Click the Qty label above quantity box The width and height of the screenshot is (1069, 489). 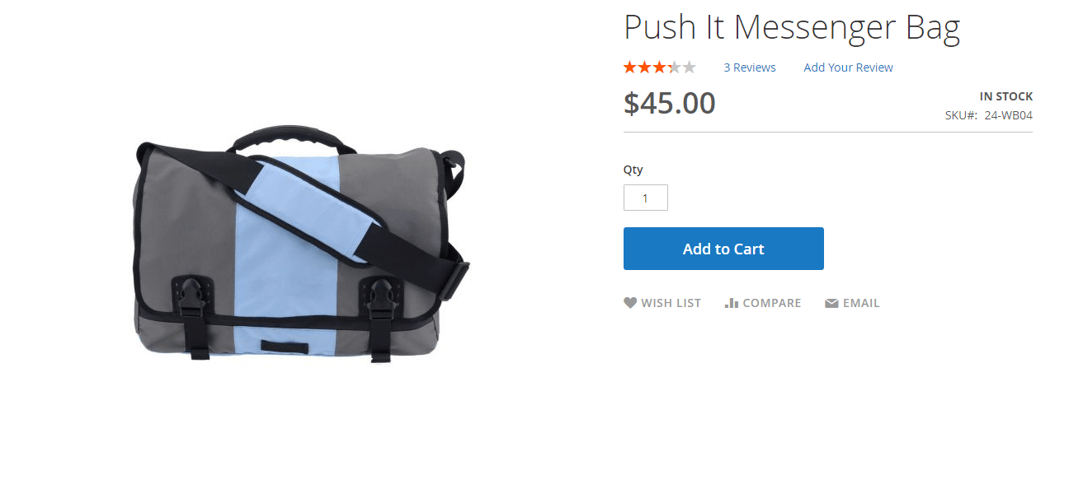(633, 170)
